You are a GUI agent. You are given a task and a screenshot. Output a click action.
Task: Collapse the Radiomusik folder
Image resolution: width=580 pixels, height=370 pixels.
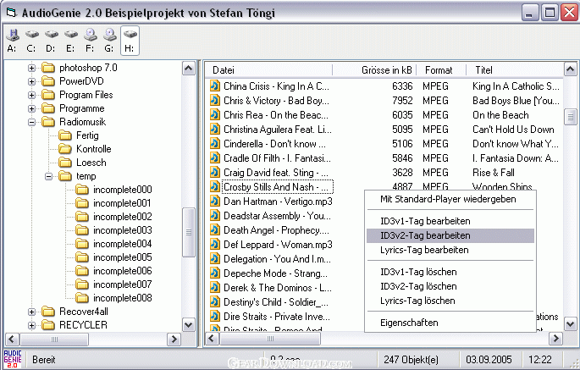point(32,122)
